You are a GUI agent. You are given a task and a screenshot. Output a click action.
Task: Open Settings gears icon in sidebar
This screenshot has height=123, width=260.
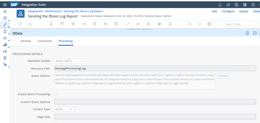(x=5, y=65)
